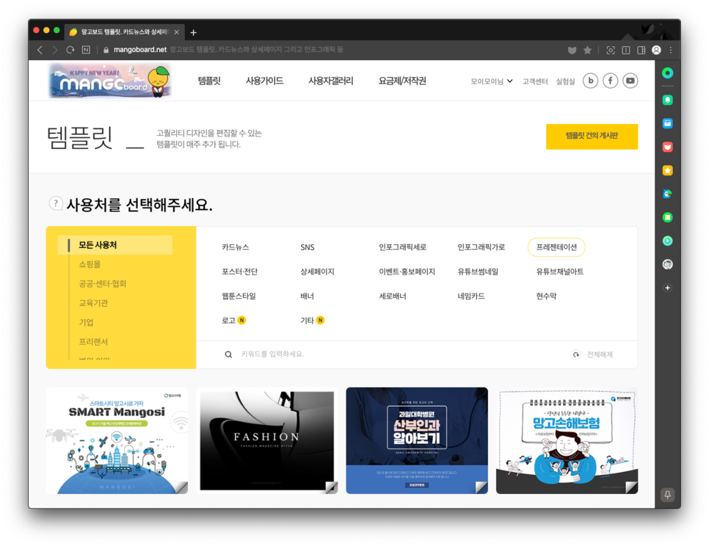Open the 요금제/저작권 menu

point(402,81)
